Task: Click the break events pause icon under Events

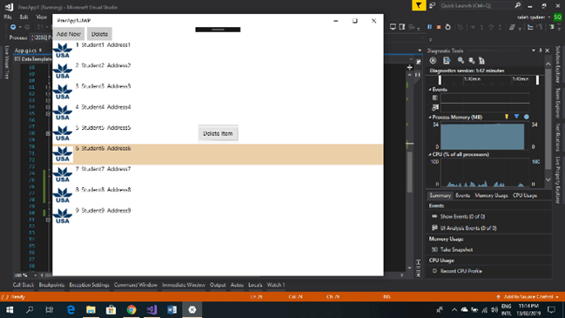Action: pyautogui.click(x=435, y=98)
